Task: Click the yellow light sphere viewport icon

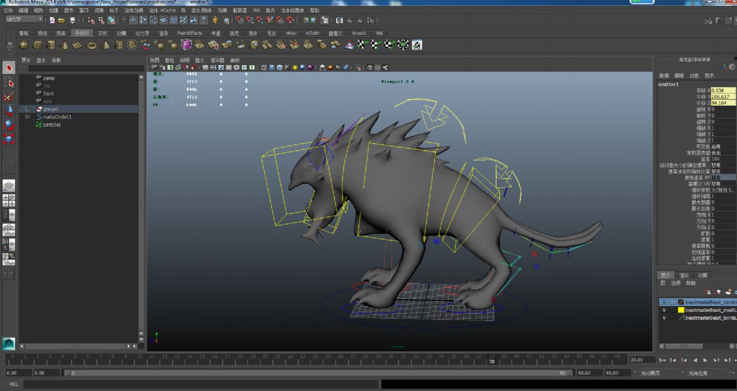Action: pyautogui.click(x=295, y=67)
